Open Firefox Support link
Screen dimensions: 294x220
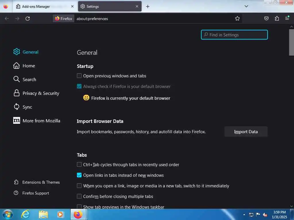[x=36, y=193]
